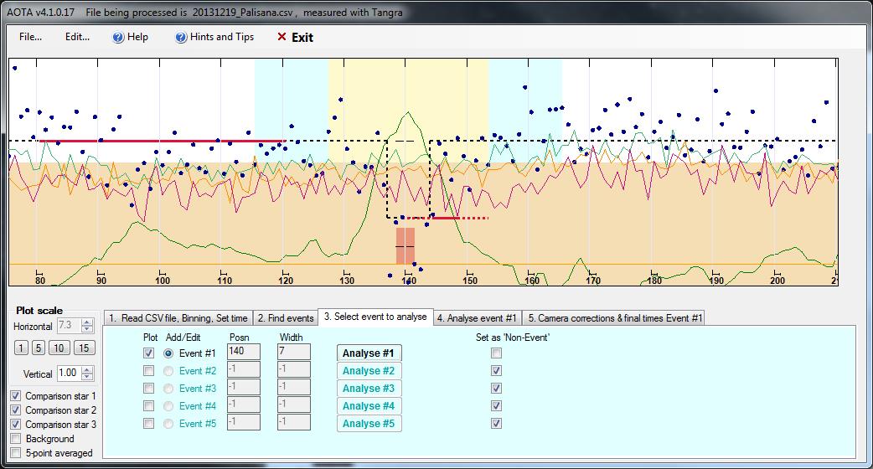The height and width of the screenshot is (469, 873).
Task: Enable the Background checkbox
Action: pos(16,438)
